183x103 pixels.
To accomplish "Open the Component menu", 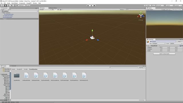I will click(22, 3).
